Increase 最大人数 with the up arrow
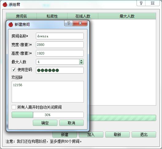This screenshot has height=149, width=162. (81, 61)
